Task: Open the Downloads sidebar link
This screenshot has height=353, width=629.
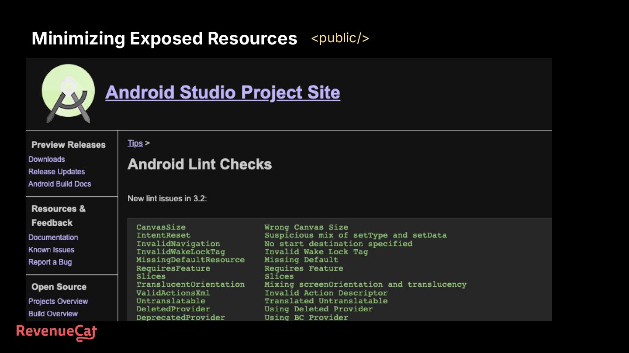Action: (46, 160)
